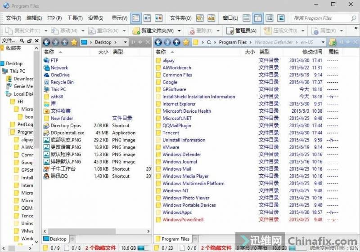Open 编辑(E) menu
The image size is (360, 252).
[x=34, y=18]
